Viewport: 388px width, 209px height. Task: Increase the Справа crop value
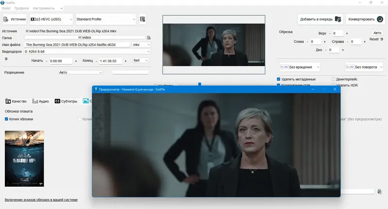[x=365, y=42]
